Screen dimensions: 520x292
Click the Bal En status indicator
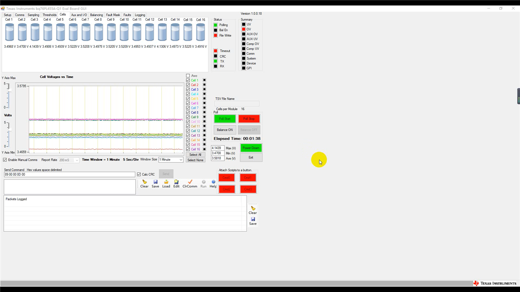point(216,30)
